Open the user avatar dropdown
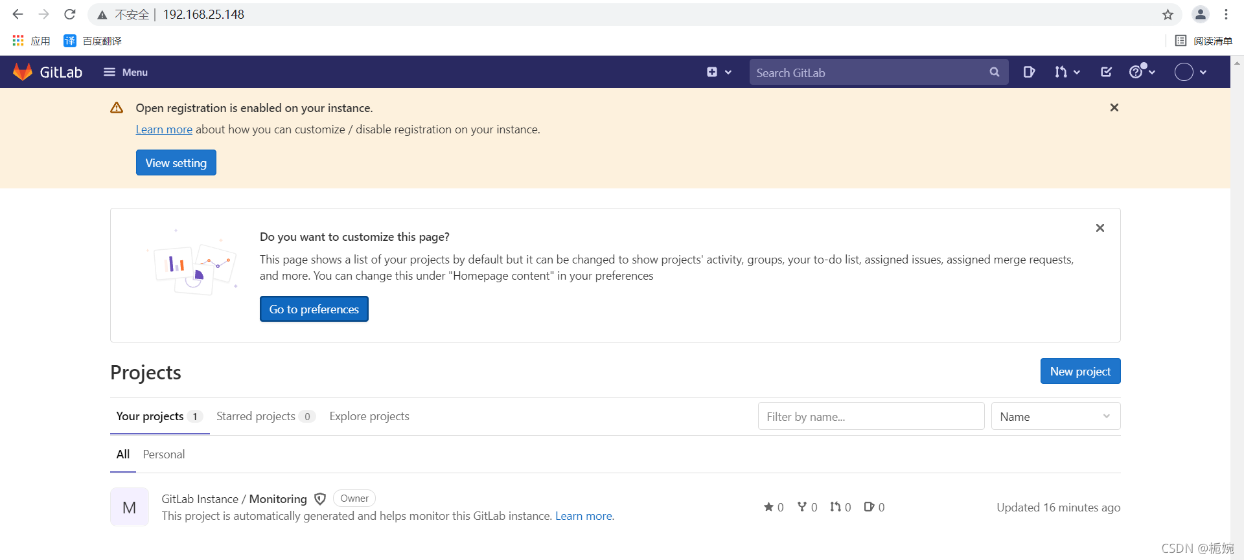The width and height of the screenshot is (1244, 560). (x=1191, y=72)
